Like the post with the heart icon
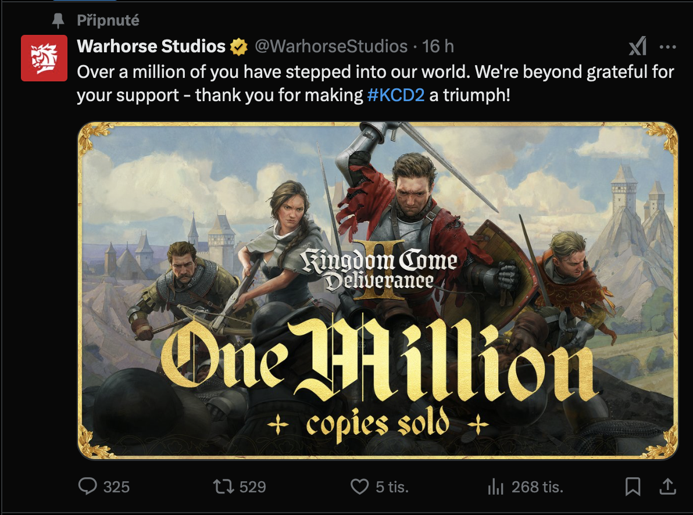The width and height of the screenshot is (693, 515). pyautogui.click(x=360, y=486)
